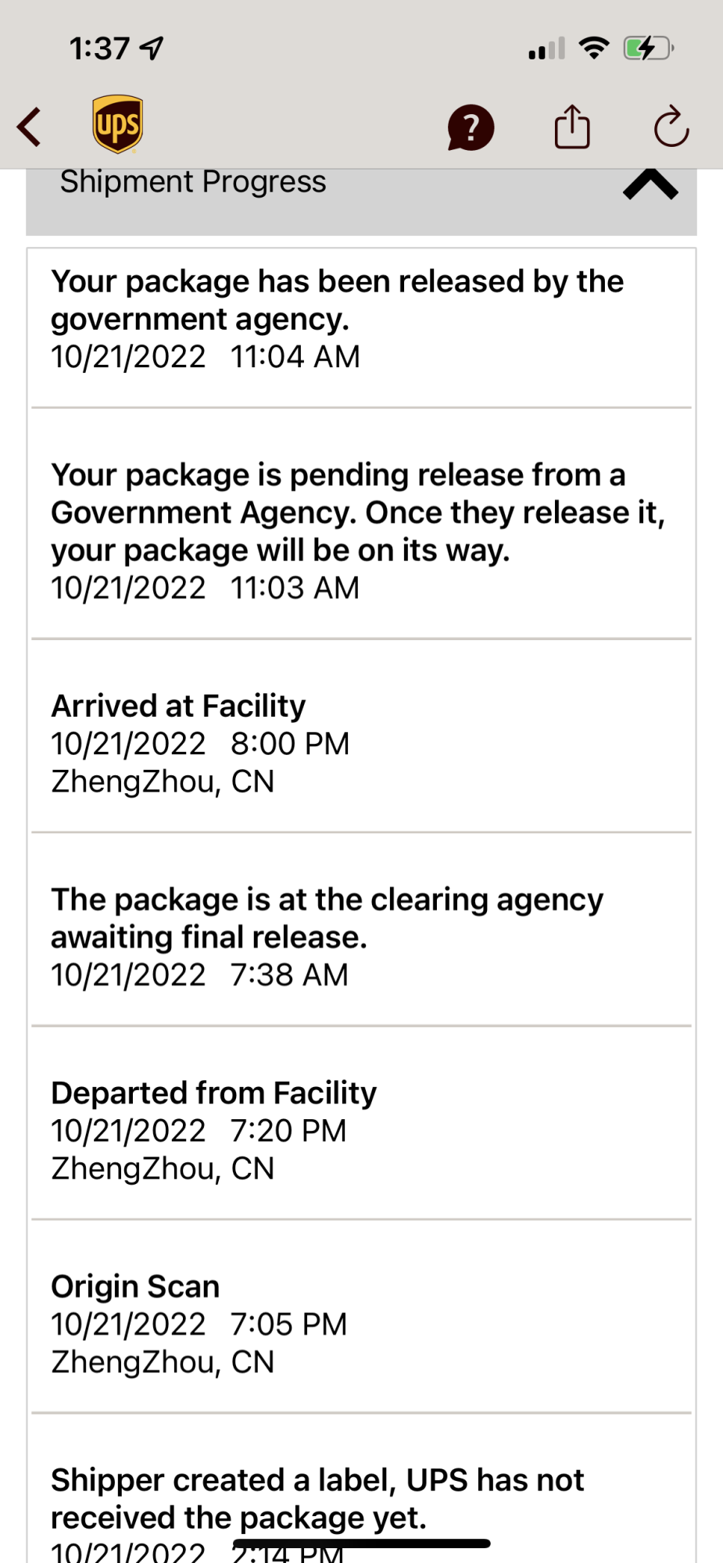Viewport: 723px width, 1563px height.
Task: Tap the Wi-Fi status icon
Action: point(594,48)
